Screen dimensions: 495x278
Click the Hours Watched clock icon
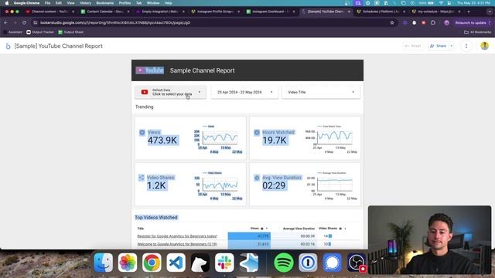pos(257,132)
